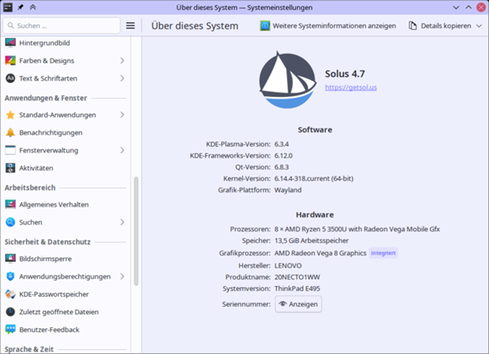Click the Weitere Systeminformationen info icon
Screen dimensions: 489x354
264,26
